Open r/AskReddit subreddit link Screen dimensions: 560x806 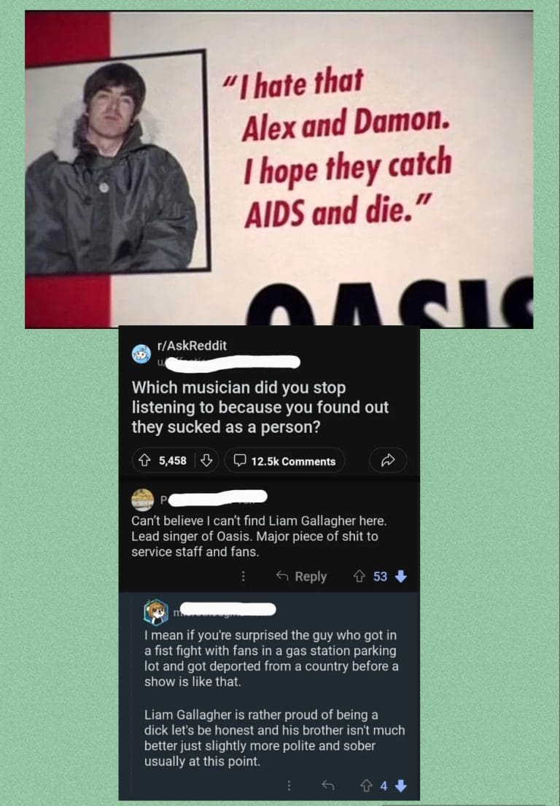click(192, 346)
